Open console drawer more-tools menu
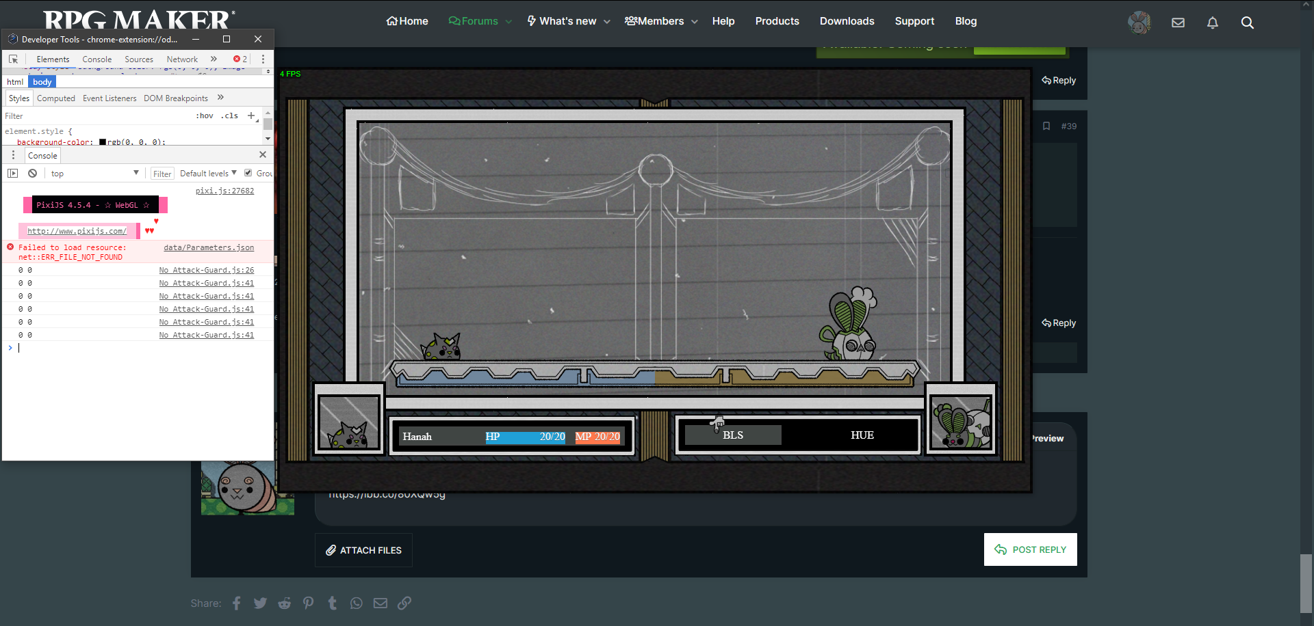This screenshot has height=626, width=1314. (x=13, y=155)
